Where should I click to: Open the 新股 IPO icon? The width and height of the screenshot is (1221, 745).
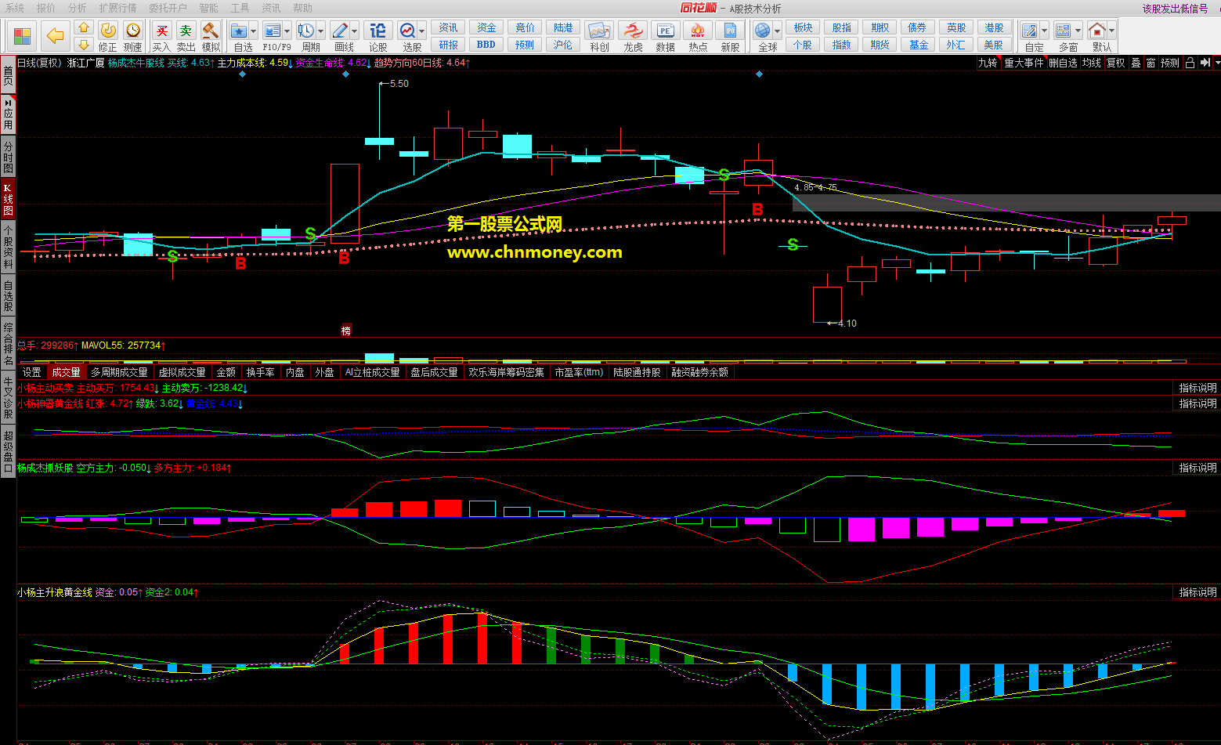click(730, 31)
